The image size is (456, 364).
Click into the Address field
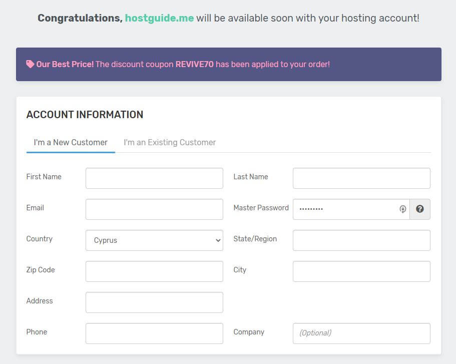coord(154,302)
